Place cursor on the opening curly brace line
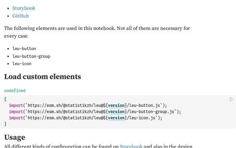 pos(5,99)
